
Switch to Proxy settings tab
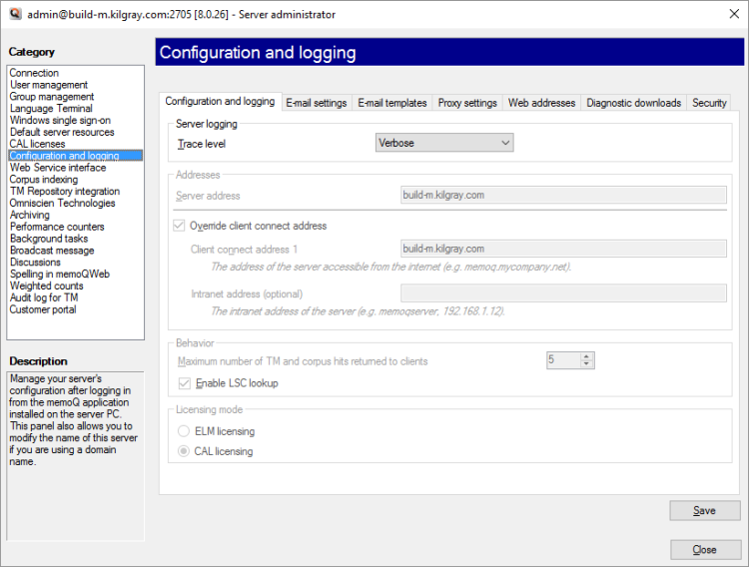(x=467, y=103)
